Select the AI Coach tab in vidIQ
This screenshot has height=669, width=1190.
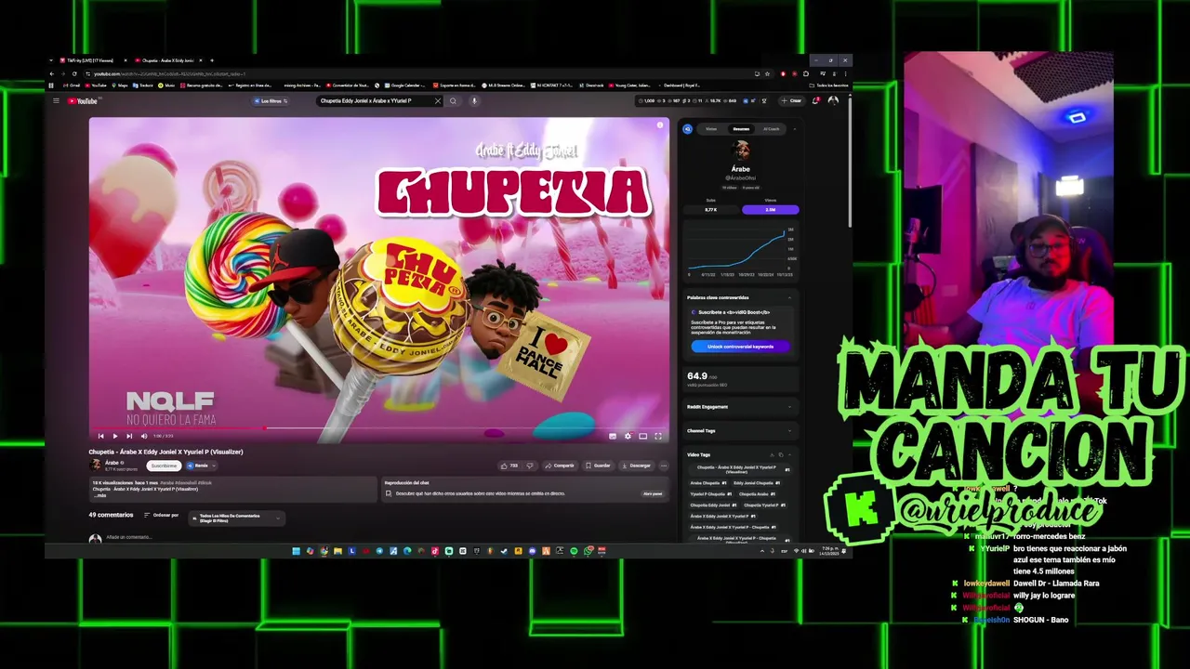771,129
